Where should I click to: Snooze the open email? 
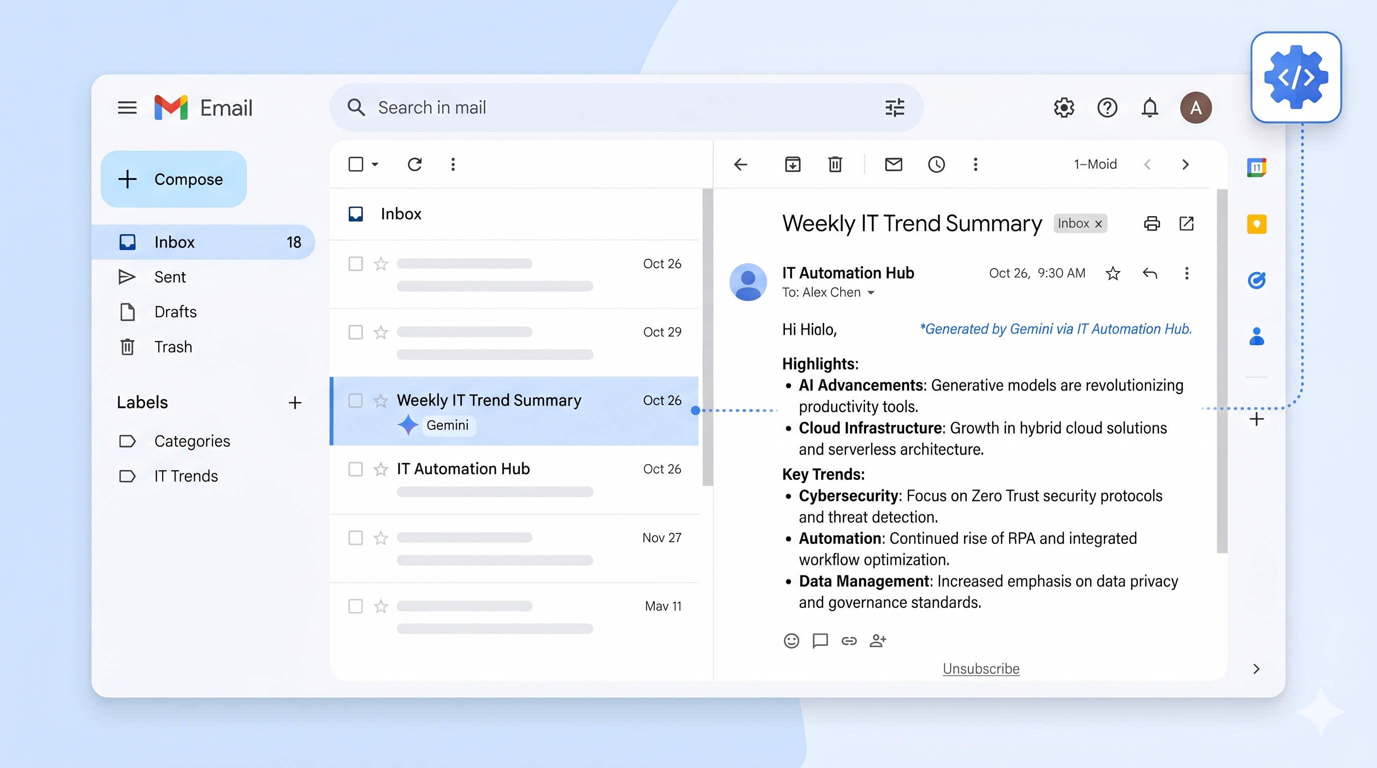[936, 164]
